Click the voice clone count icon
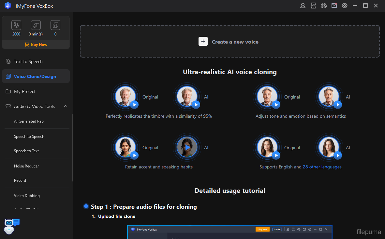 55,25
